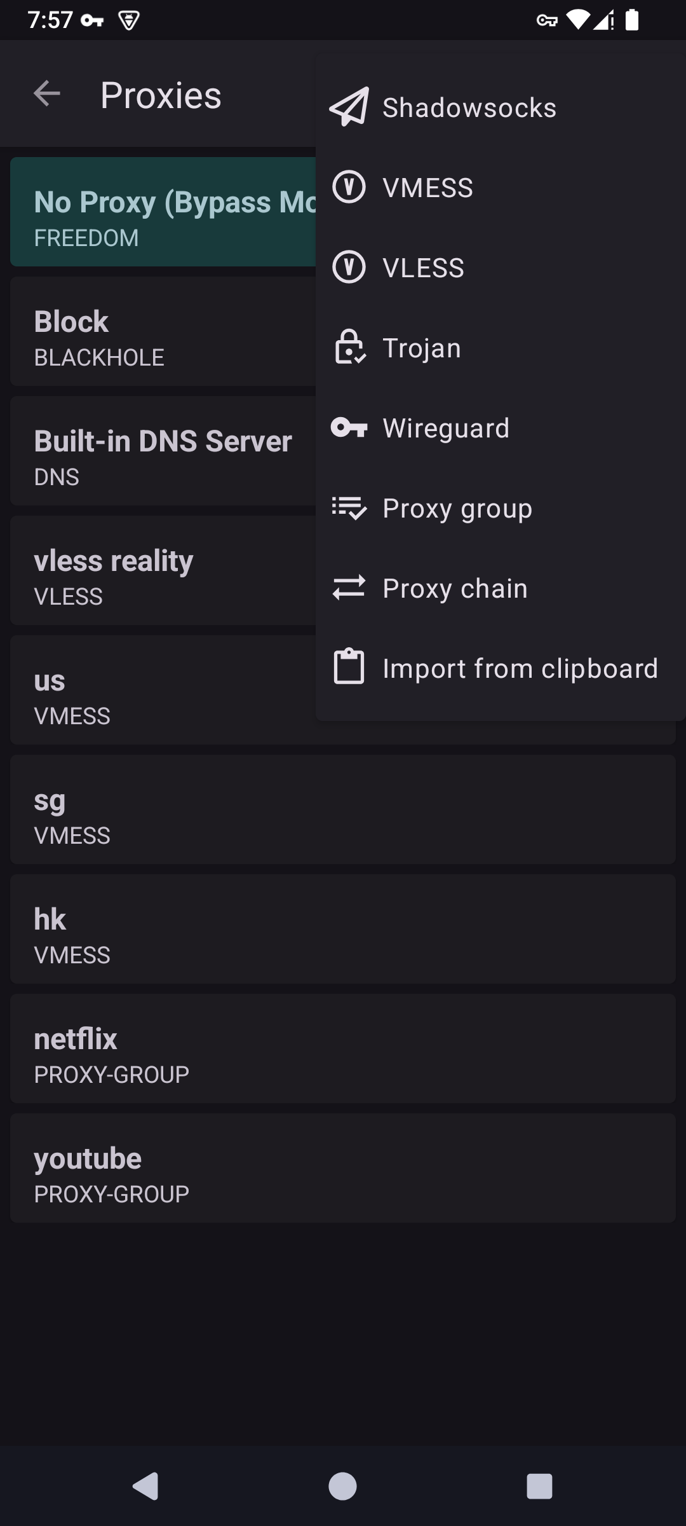Tap the VLESS circular V icon
The width and height of the screenshot is (686, 1526).
coord(349,267)
